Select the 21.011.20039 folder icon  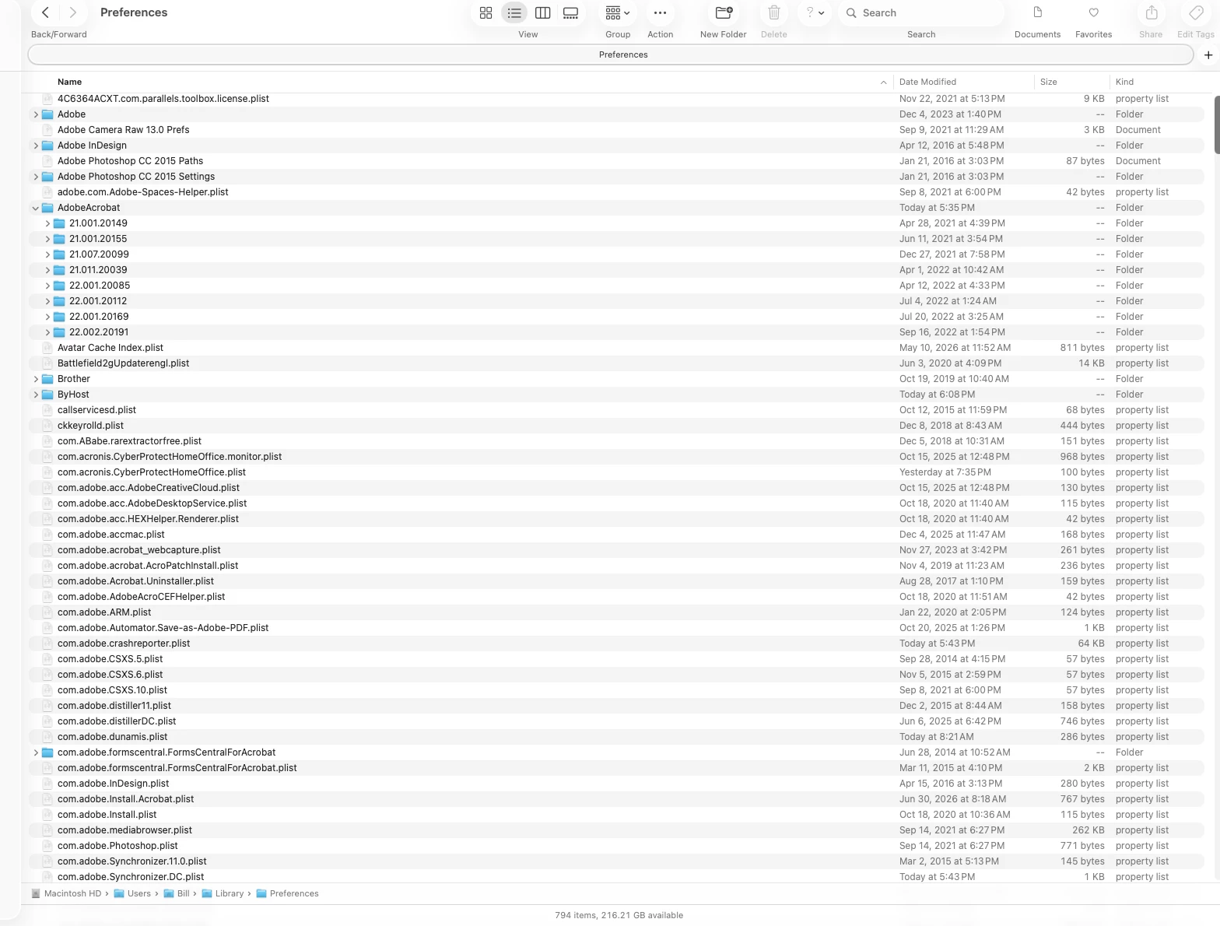[59, 270]
